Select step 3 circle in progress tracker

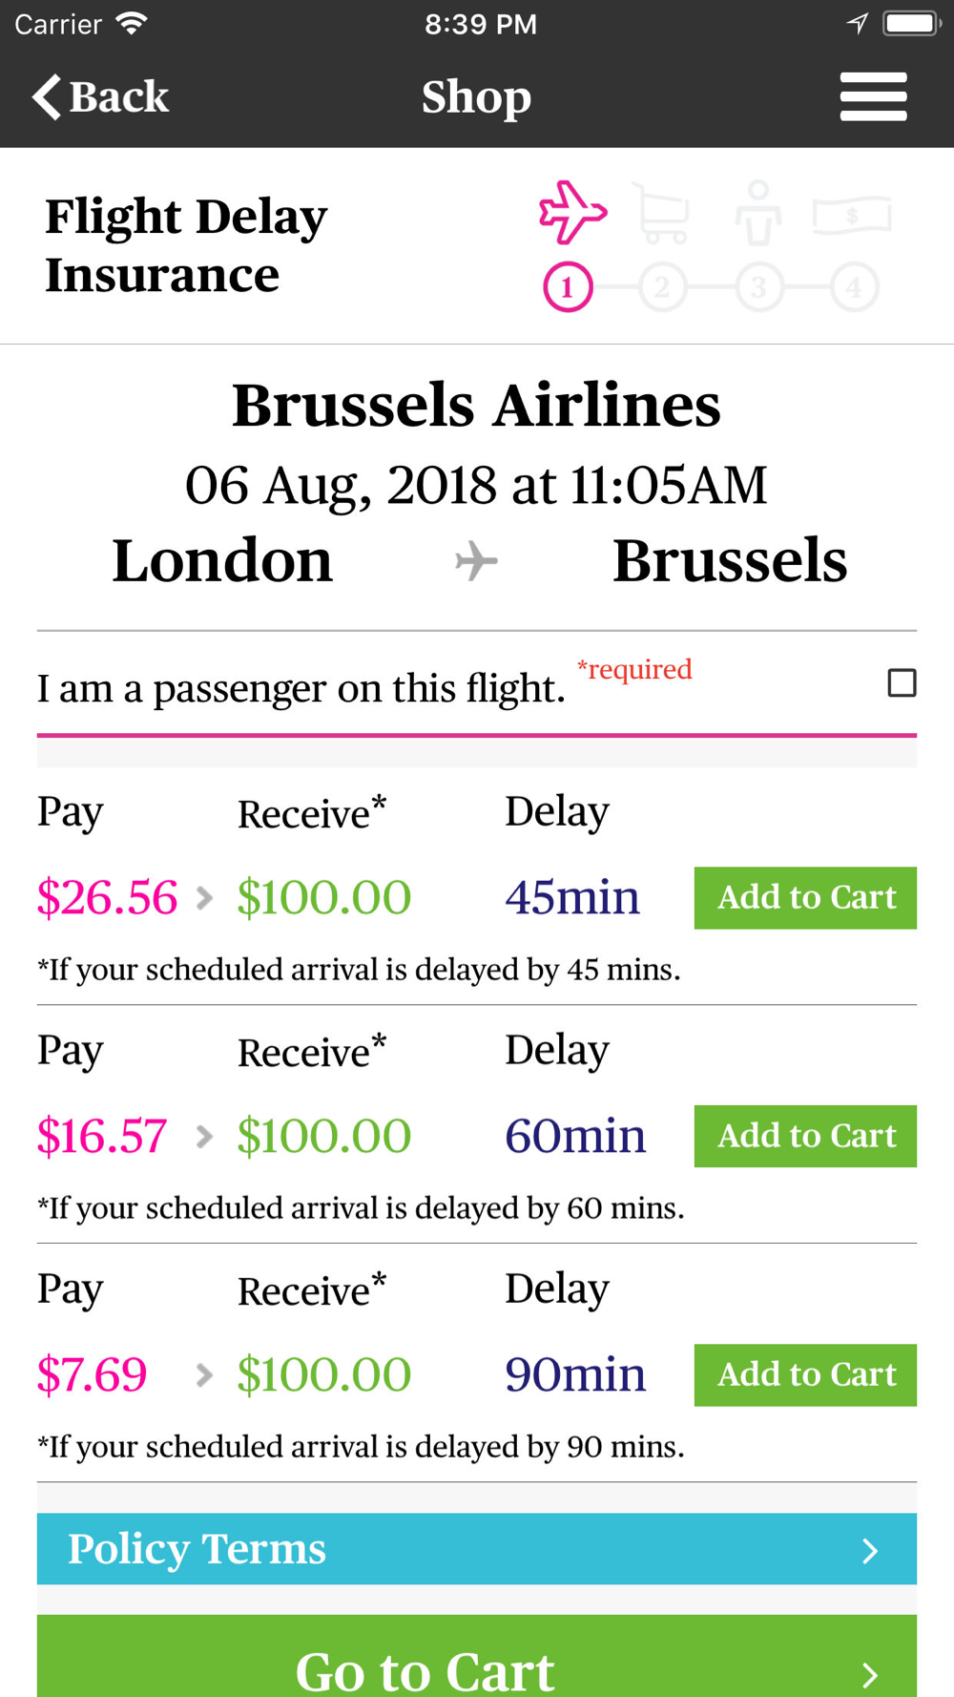point(758,287)
